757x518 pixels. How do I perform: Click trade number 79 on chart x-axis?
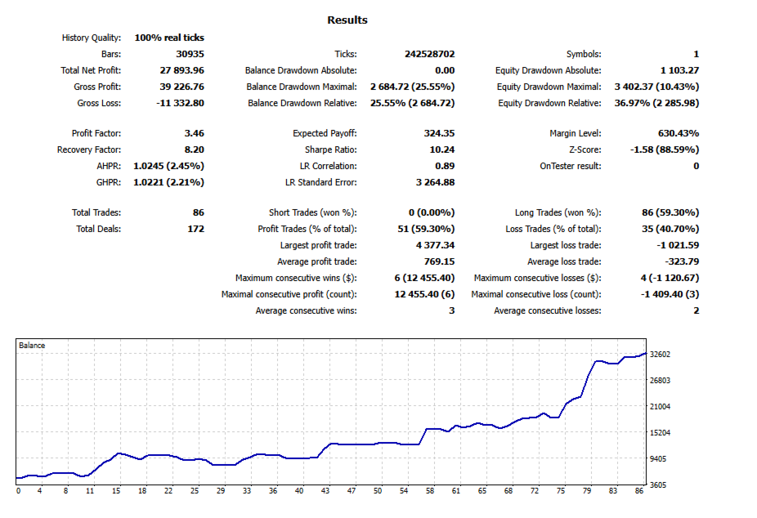587,491
